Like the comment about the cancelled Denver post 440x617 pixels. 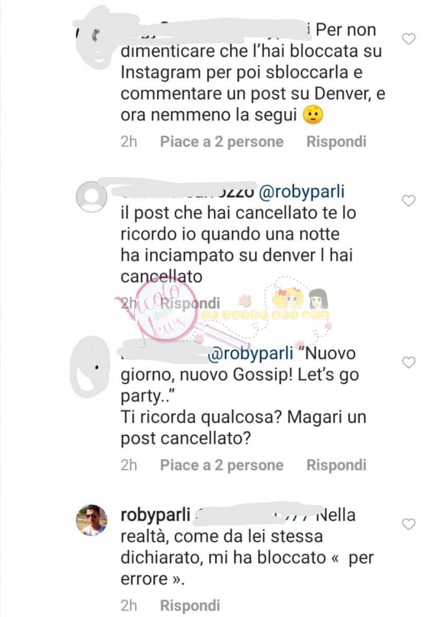(x=408, y=201)
